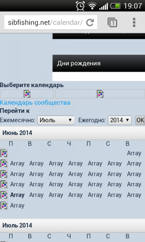This screenshot has width=145, height=242.
Task: Tap the Ежегодно: label
Action: coord(92,120)
